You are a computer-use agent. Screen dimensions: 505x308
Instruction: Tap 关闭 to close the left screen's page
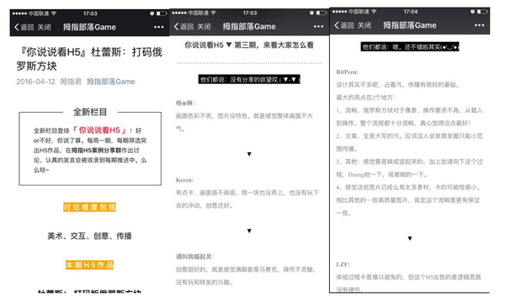tap(44, 27)
